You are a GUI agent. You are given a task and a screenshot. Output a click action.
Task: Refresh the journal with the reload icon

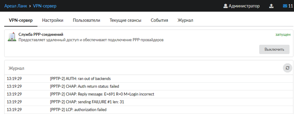(287, 68)
